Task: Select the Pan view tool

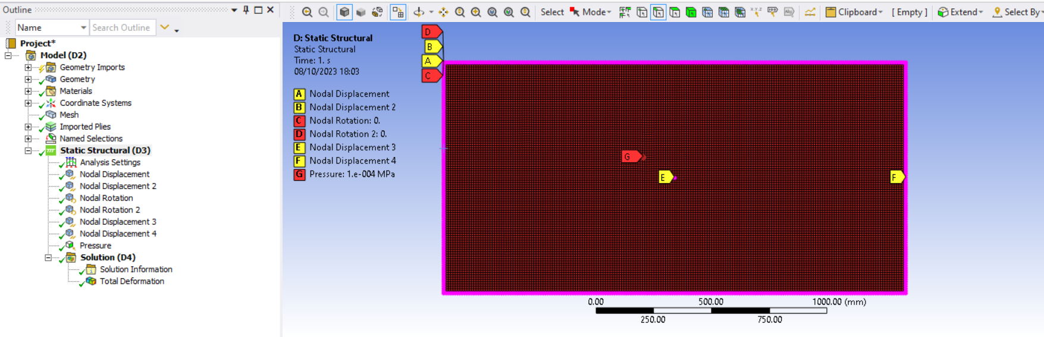Action: point(444,12)
